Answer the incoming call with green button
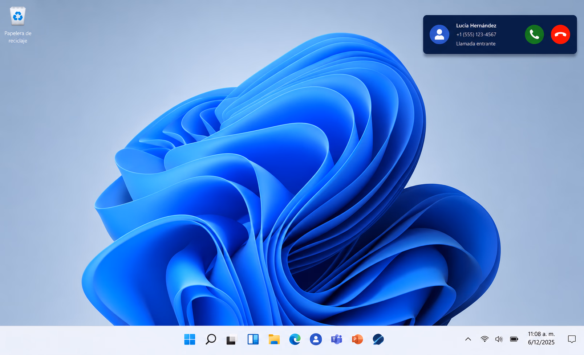 tap(534, 34)
